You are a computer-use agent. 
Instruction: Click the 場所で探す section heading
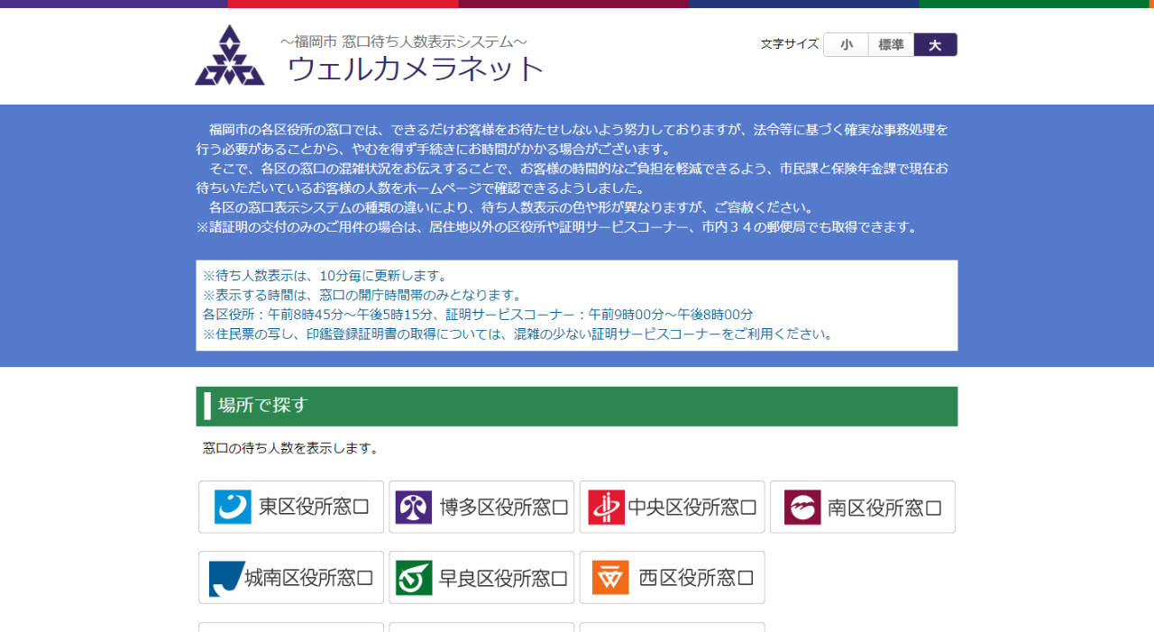(x=577, y=406)
